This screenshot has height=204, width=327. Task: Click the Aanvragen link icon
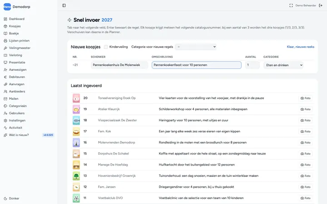click(x=5, y=84)
